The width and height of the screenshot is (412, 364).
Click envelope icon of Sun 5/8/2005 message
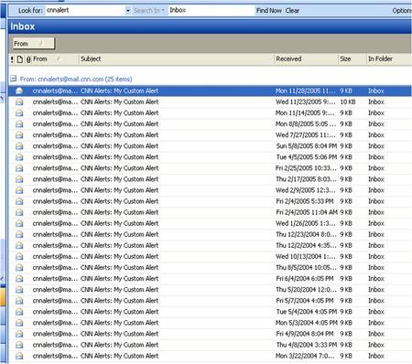pos(19,146)
